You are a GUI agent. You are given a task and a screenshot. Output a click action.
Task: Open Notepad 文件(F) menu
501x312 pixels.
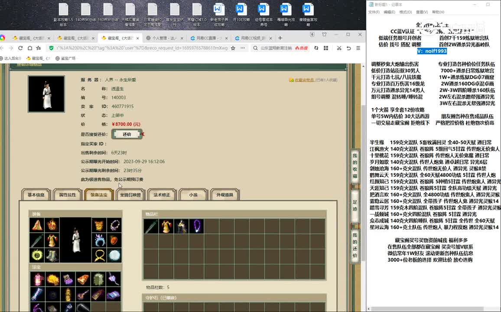[x=374, y=12]
